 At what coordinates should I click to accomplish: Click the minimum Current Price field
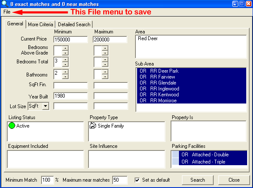[x=71, y=39]
